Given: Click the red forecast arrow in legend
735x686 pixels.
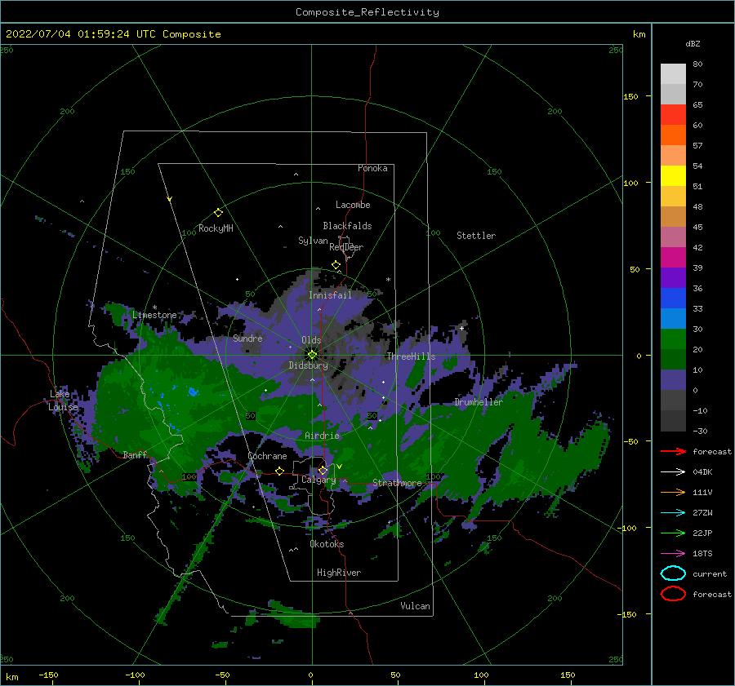Looking at the screenshot, I should point(673,451).
